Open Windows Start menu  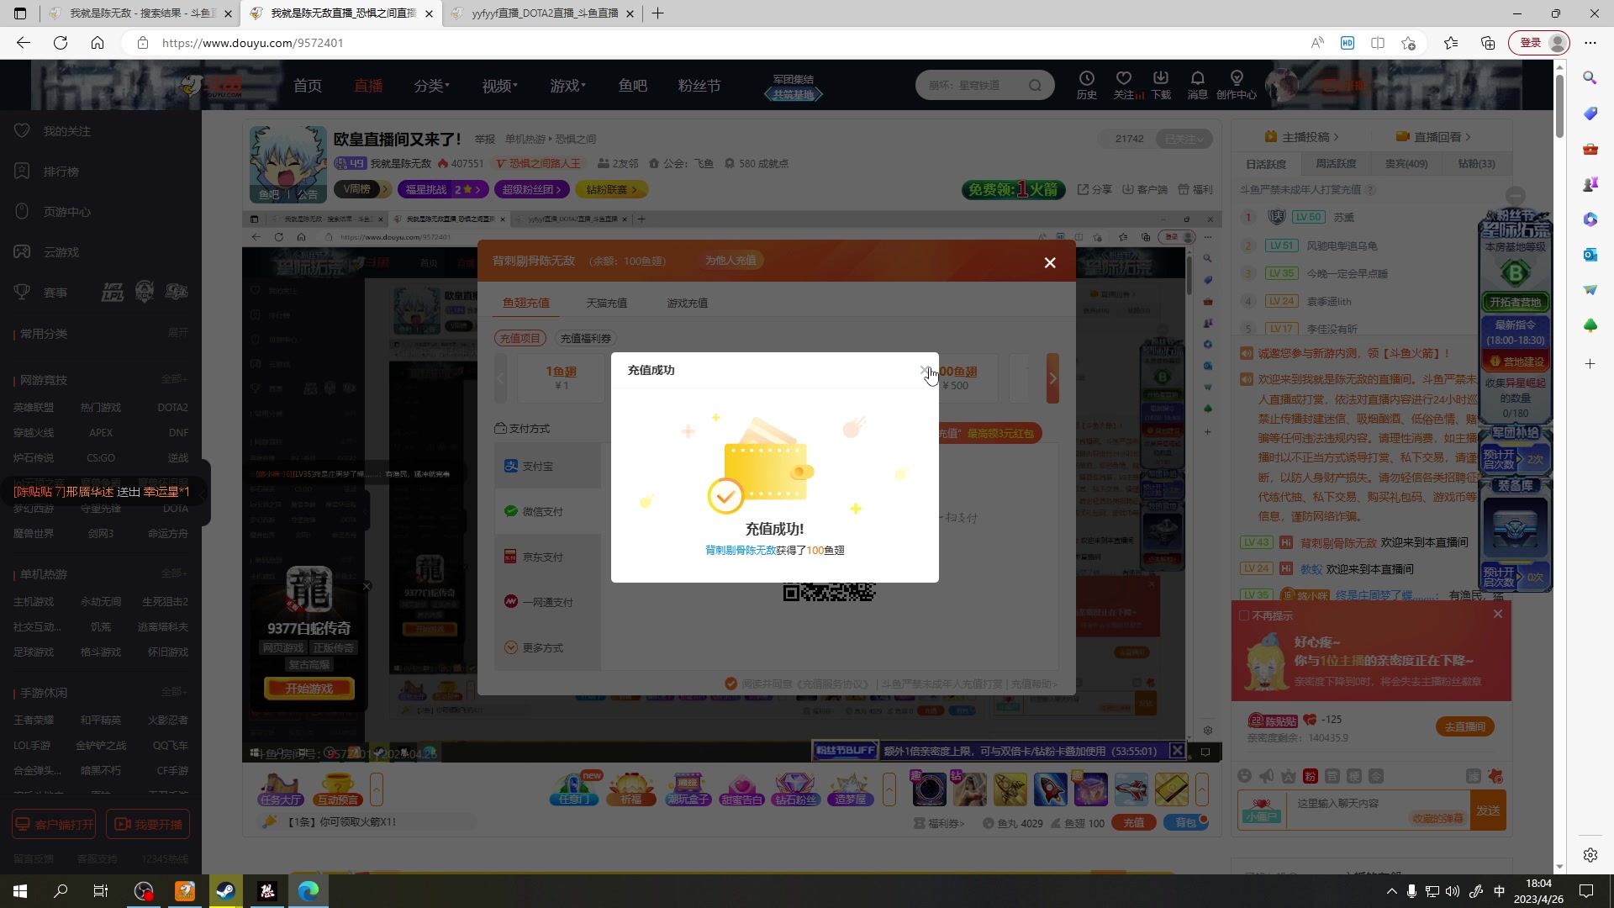point(20,891)
